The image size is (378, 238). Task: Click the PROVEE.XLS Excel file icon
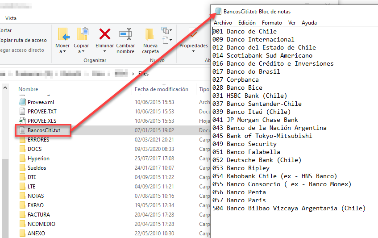pyautogui.click(x=22, y=121)
